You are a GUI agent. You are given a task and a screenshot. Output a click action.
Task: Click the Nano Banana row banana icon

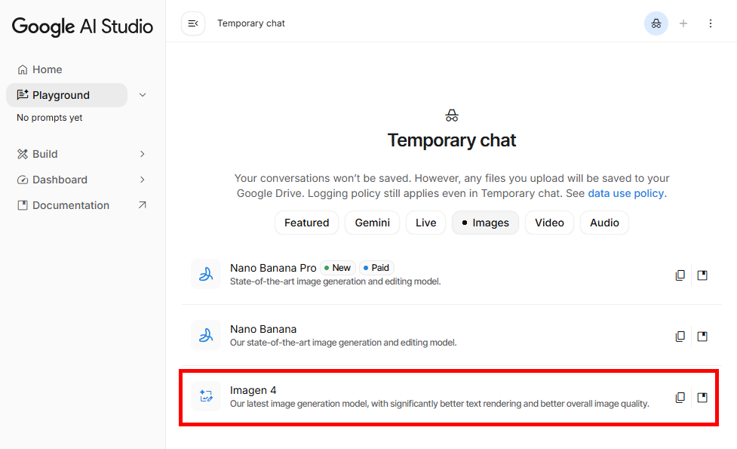(x=206, y=335)
